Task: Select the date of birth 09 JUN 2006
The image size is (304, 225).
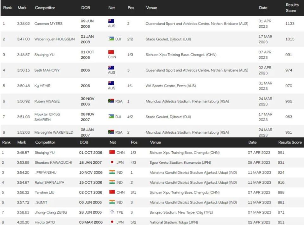Action: point(87,24)
